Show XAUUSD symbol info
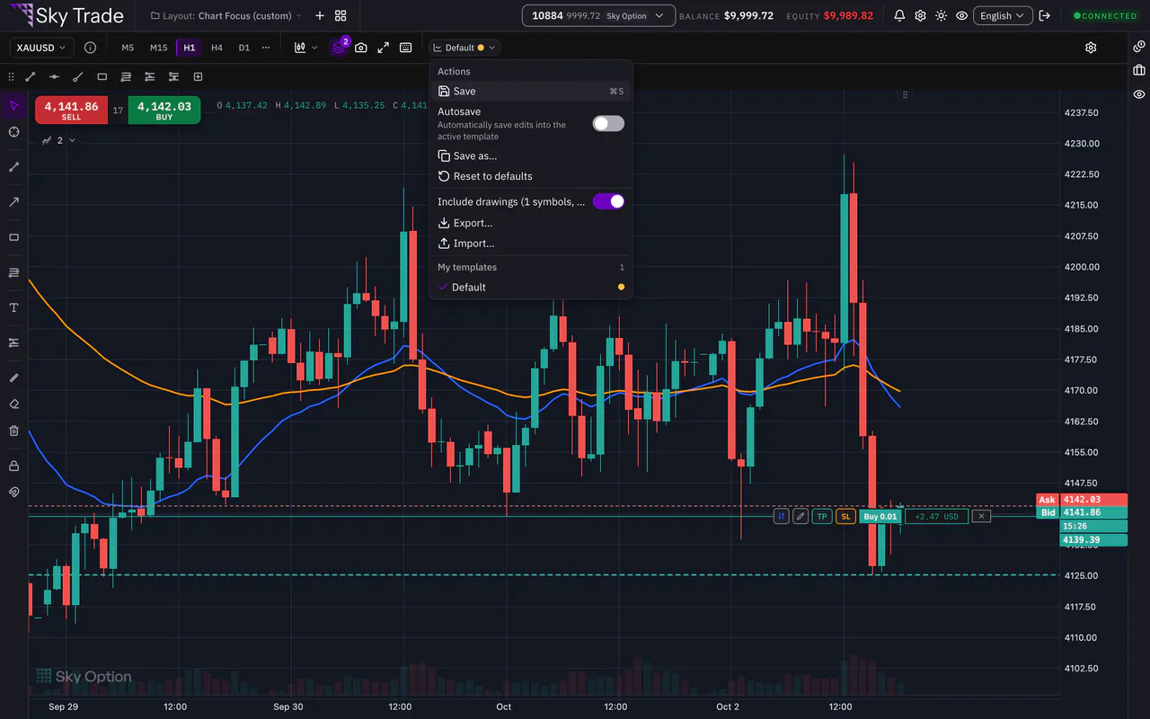 coord(90,48)
